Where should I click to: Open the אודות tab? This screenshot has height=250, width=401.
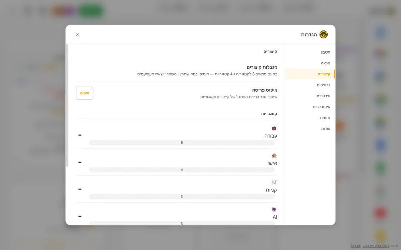tap(310, 129)
